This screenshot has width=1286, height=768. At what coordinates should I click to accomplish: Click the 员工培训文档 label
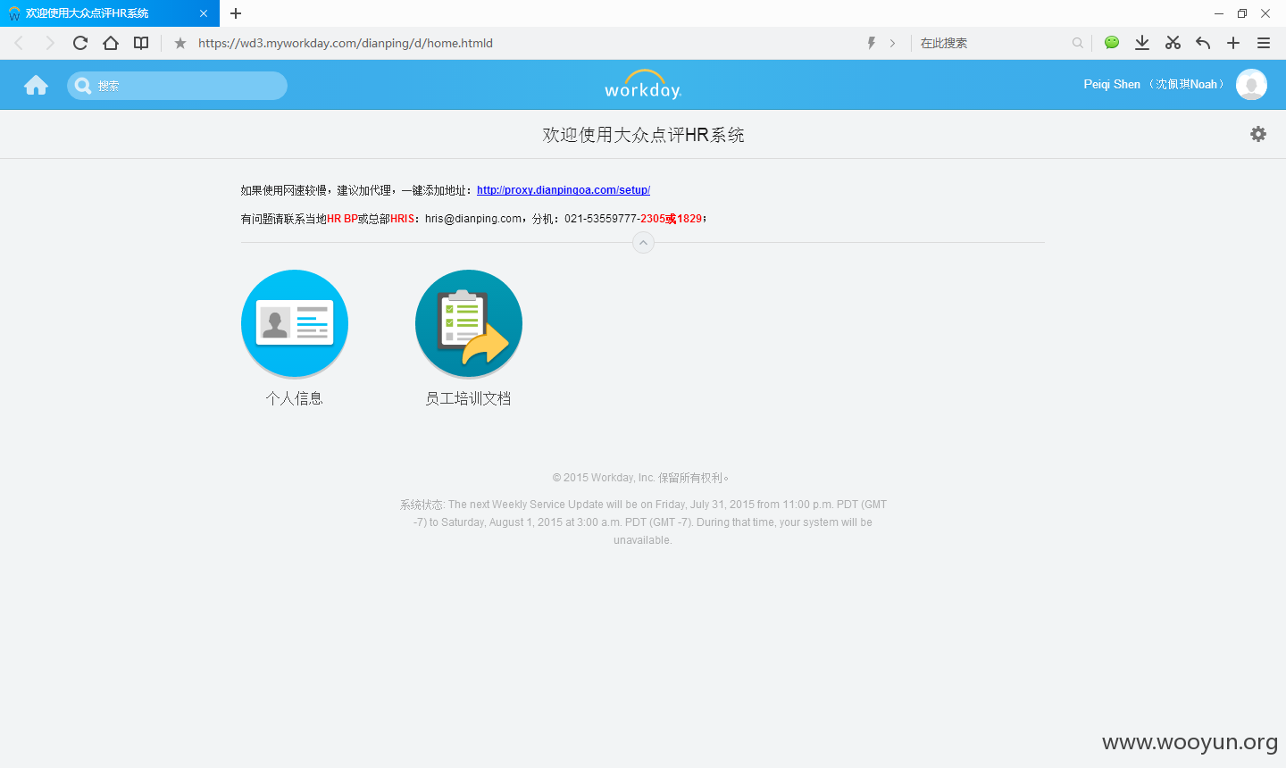pyautogui.click(x=469, y=398)
